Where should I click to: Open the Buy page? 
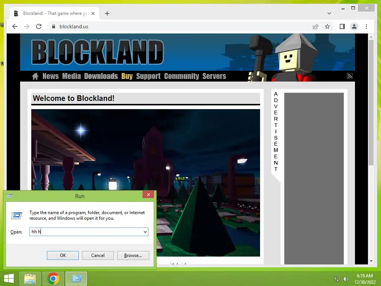point(127,76)
